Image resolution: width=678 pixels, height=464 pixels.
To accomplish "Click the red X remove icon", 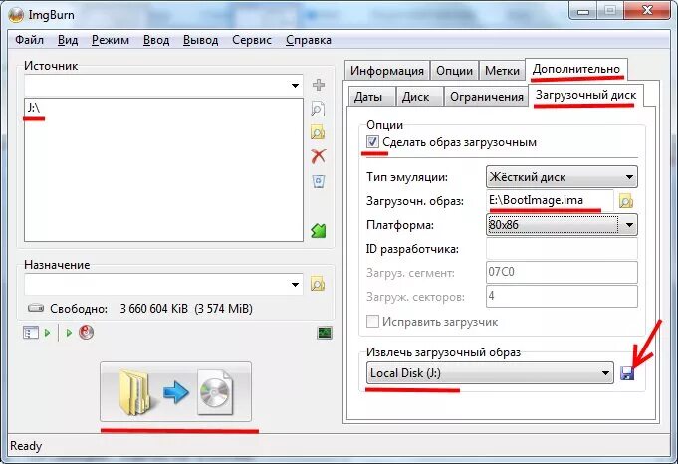I will tap(319, 156).
